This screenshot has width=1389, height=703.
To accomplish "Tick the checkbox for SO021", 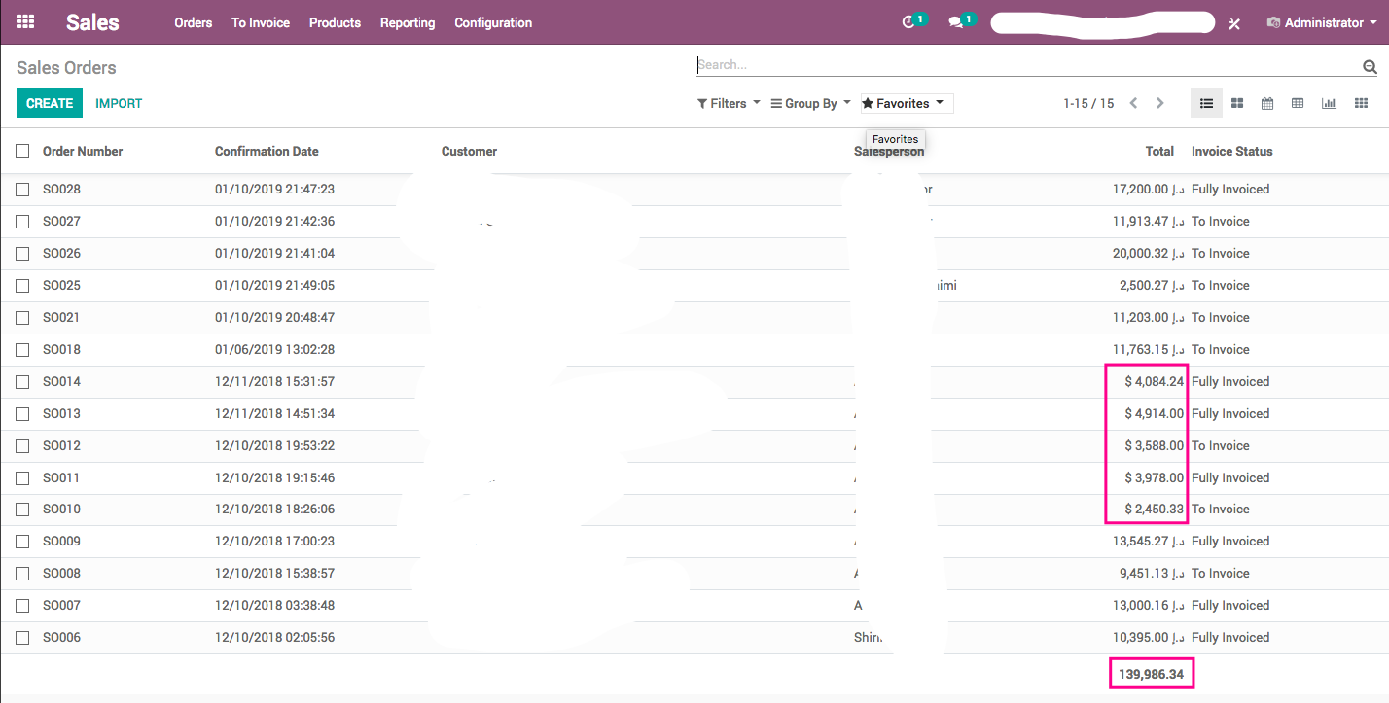I will click(x=22, y=318).
